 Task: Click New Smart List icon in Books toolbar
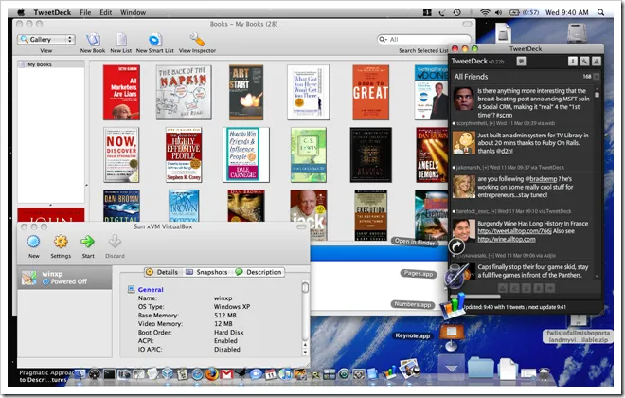pyautogui.click(x=154, y=40)
